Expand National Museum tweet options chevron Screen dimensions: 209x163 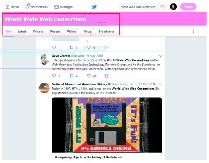click(160, 84)
